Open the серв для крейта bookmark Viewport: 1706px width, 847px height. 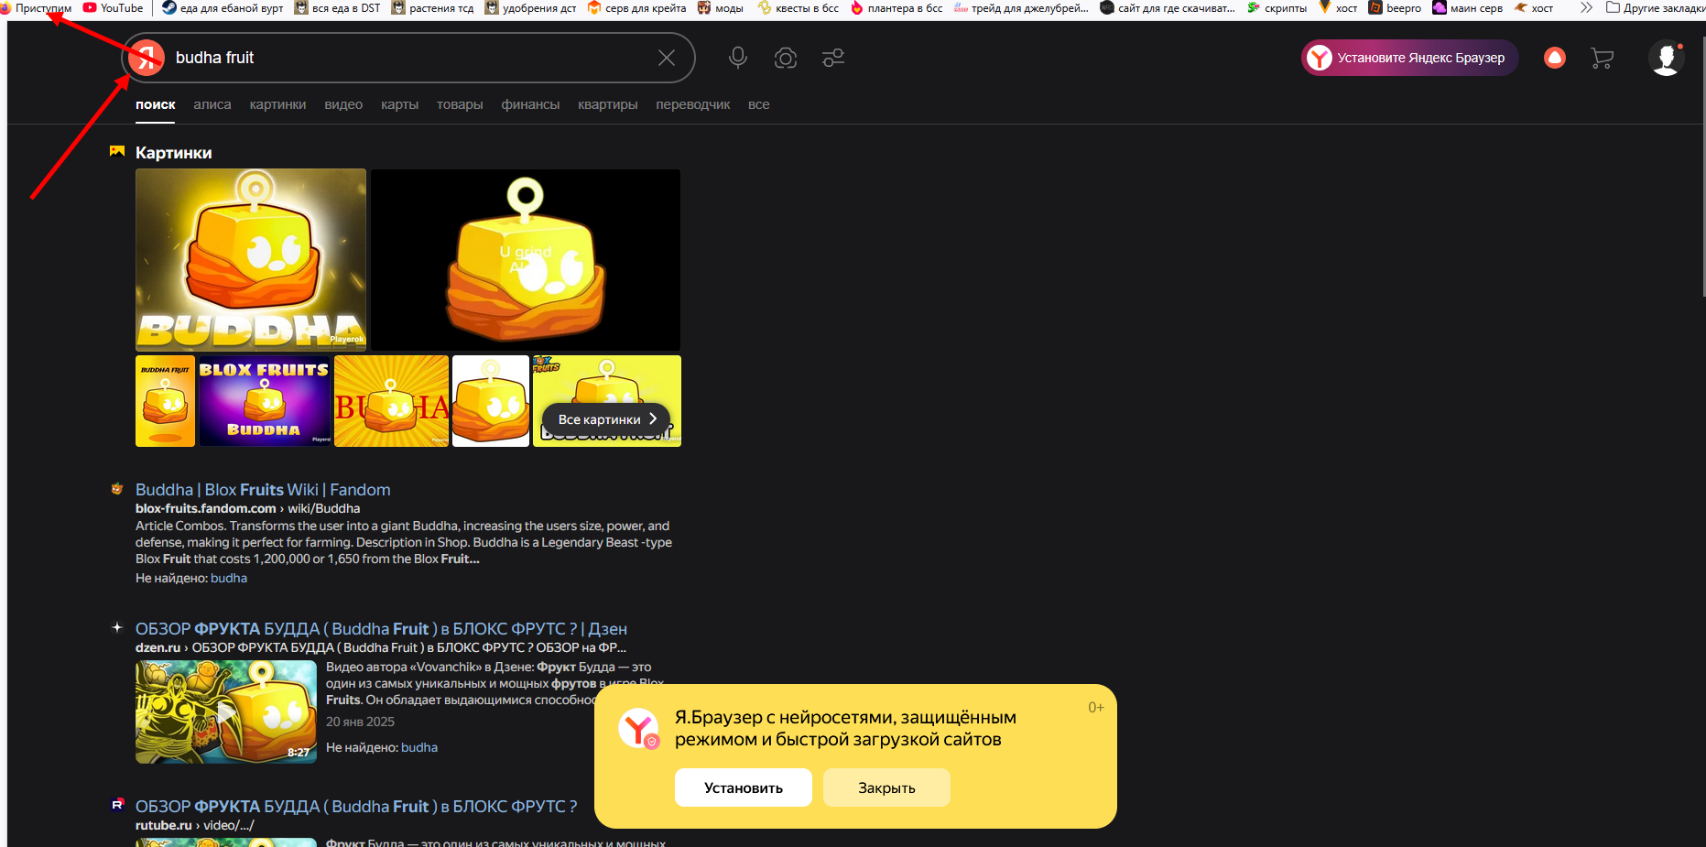coord(636,8)
